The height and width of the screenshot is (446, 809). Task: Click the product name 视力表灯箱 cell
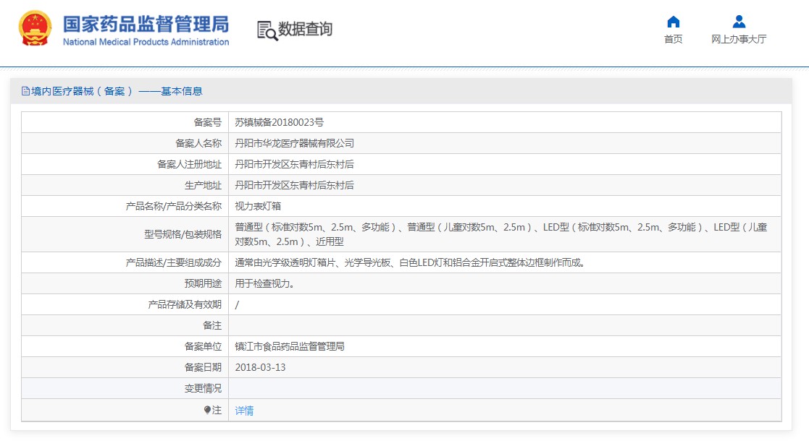tap(259, 206)
